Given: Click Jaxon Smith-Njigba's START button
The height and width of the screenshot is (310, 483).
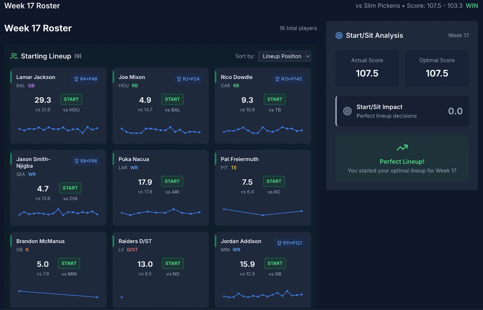Looking at the screenshot, I should [x=70, y=188].
